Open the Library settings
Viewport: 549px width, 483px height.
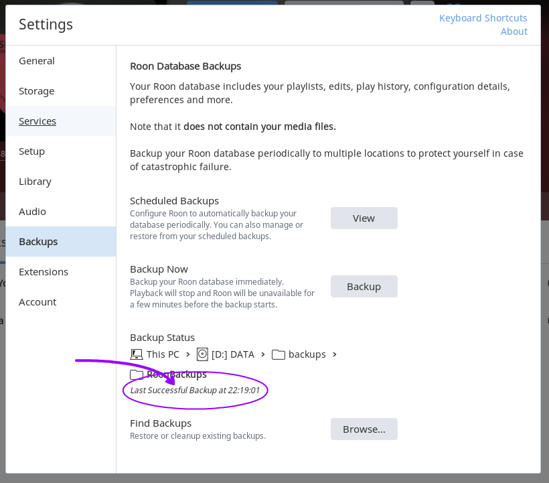pyautogui.click(x=35, y=182)
